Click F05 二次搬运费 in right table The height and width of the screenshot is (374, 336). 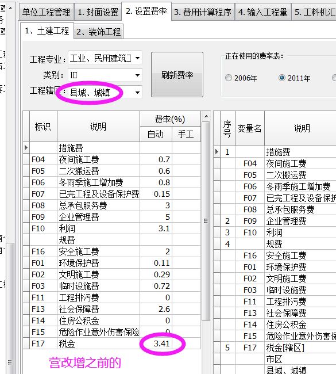pos(275,175)
